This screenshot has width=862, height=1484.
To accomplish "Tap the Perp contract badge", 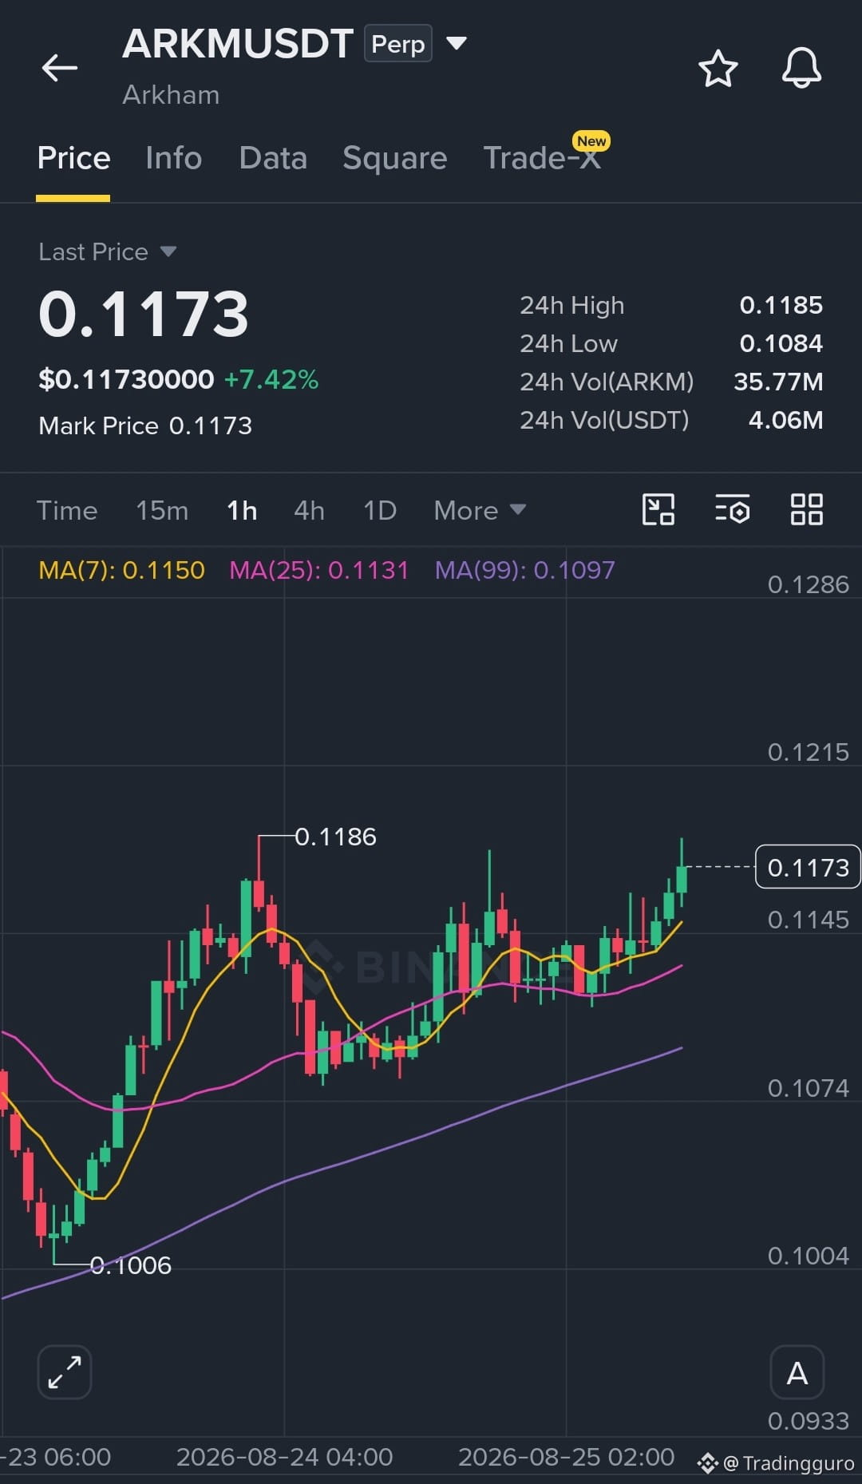I will [x=398, y=44].
